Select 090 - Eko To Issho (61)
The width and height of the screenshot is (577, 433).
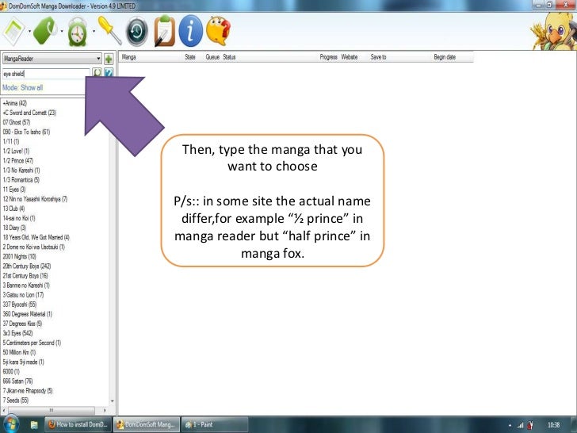tap(26, 132)
